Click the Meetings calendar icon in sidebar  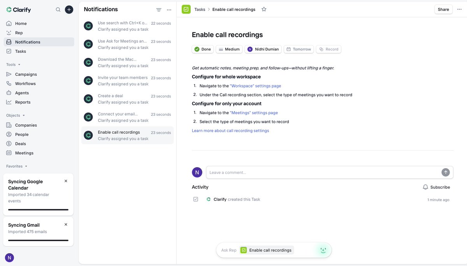point(9,153)
